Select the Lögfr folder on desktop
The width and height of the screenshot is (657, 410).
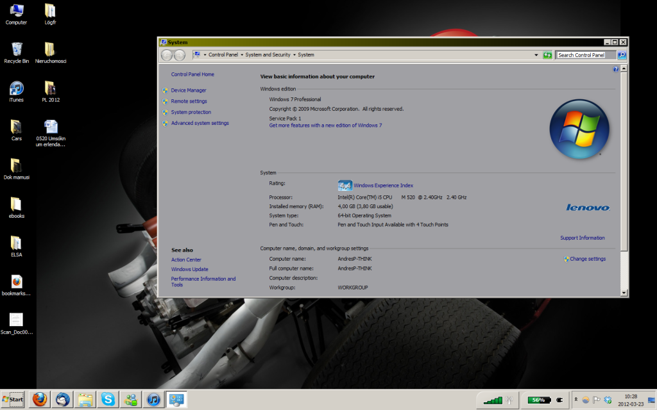tap(50, 15)
